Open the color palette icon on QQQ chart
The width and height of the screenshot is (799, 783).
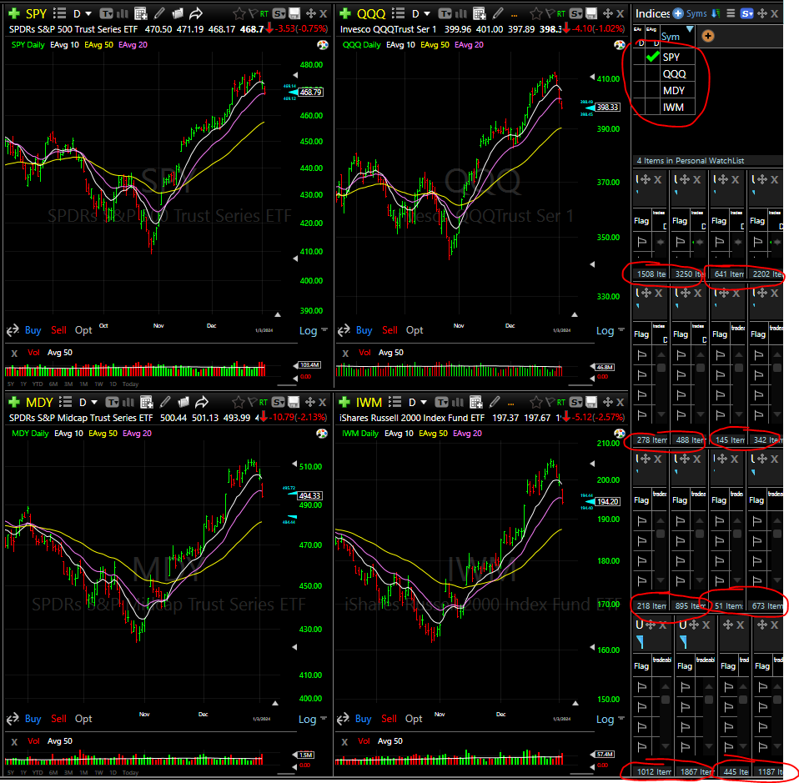(619, 45)
